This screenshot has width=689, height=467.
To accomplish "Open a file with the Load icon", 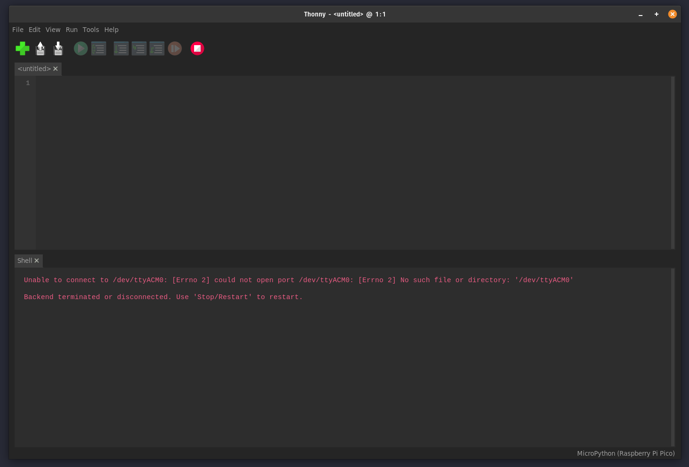I will [x=40, y=48].
